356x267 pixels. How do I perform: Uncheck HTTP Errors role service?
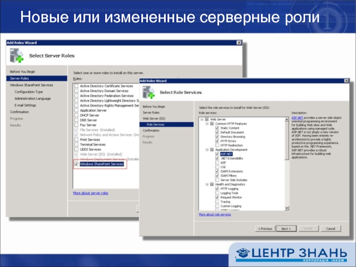[x=217, y=141]
